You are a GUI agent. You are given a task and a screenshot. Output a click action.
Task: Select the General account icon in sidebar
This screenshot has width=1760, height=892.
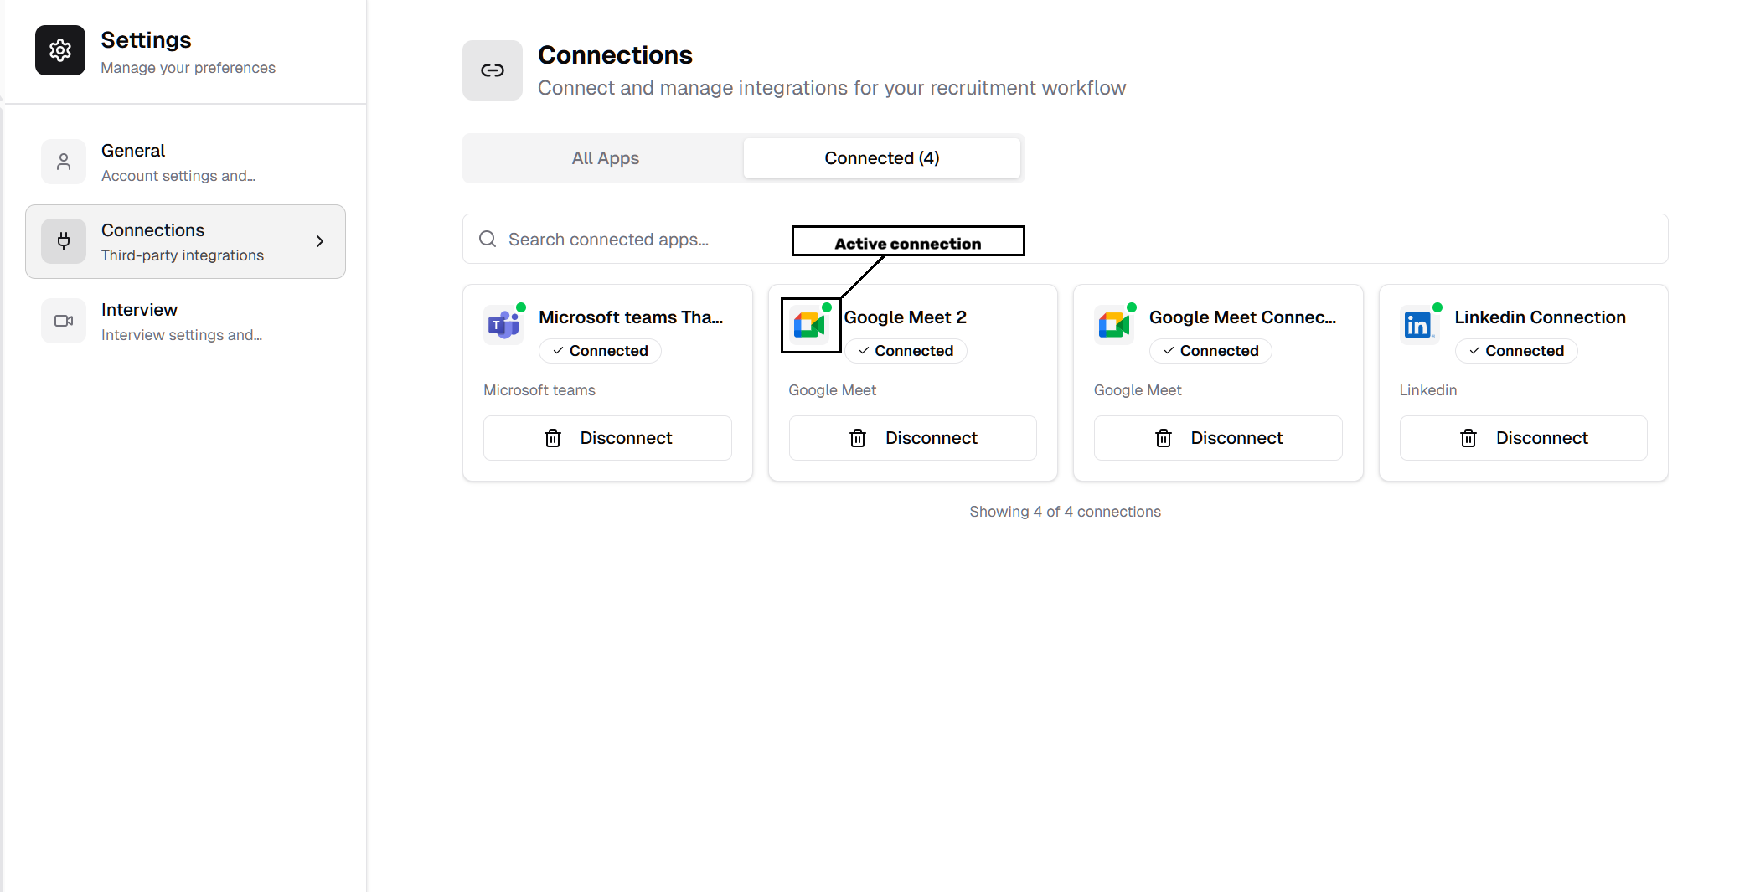pos(63,162)
